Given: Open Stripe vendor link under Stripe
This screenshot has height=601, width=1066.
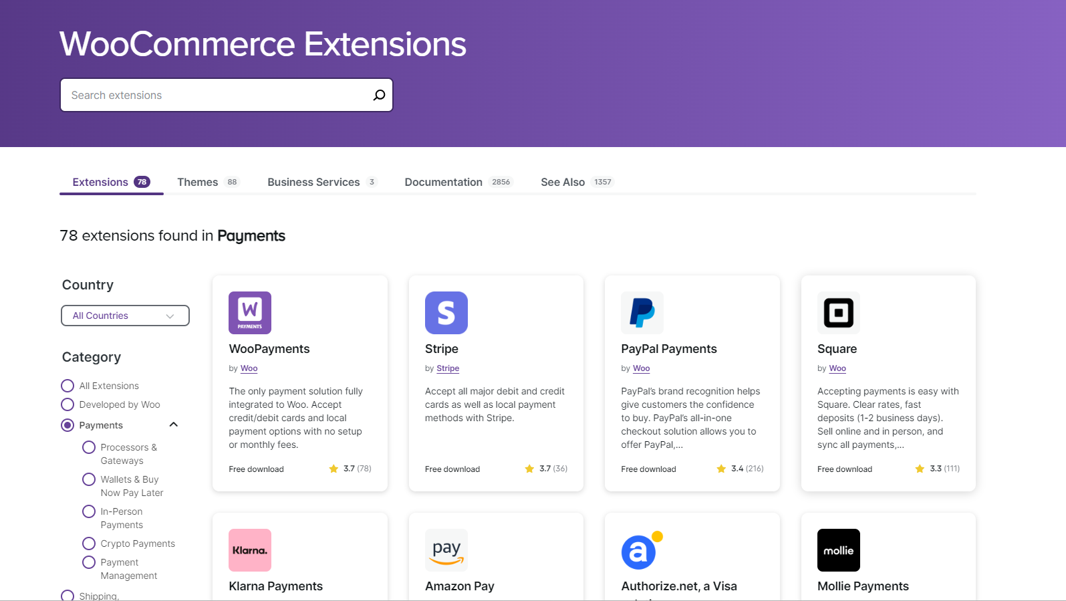Looking at the screenshot, I should [448, 368].
